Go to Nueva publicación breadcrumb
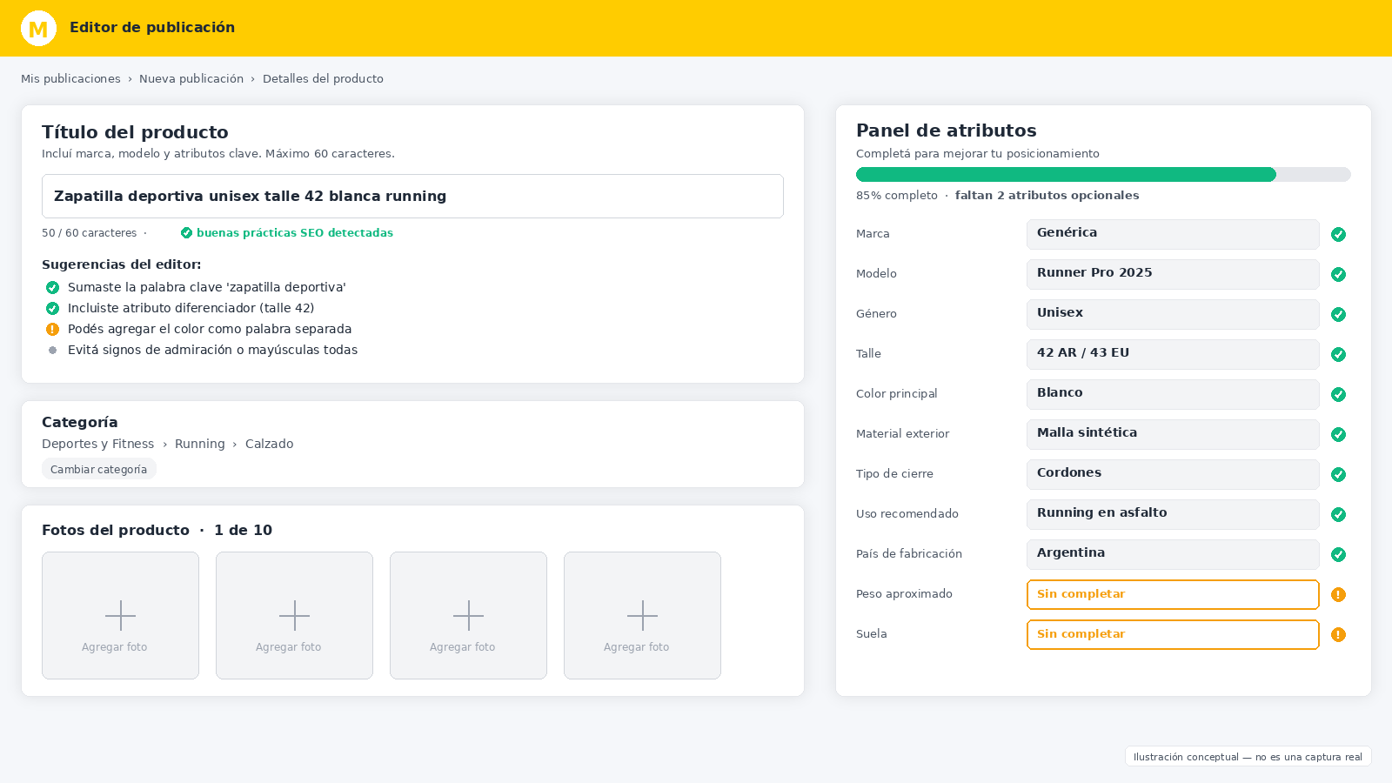The height and width of the screenshot is (783, 1392). point(191,79)
